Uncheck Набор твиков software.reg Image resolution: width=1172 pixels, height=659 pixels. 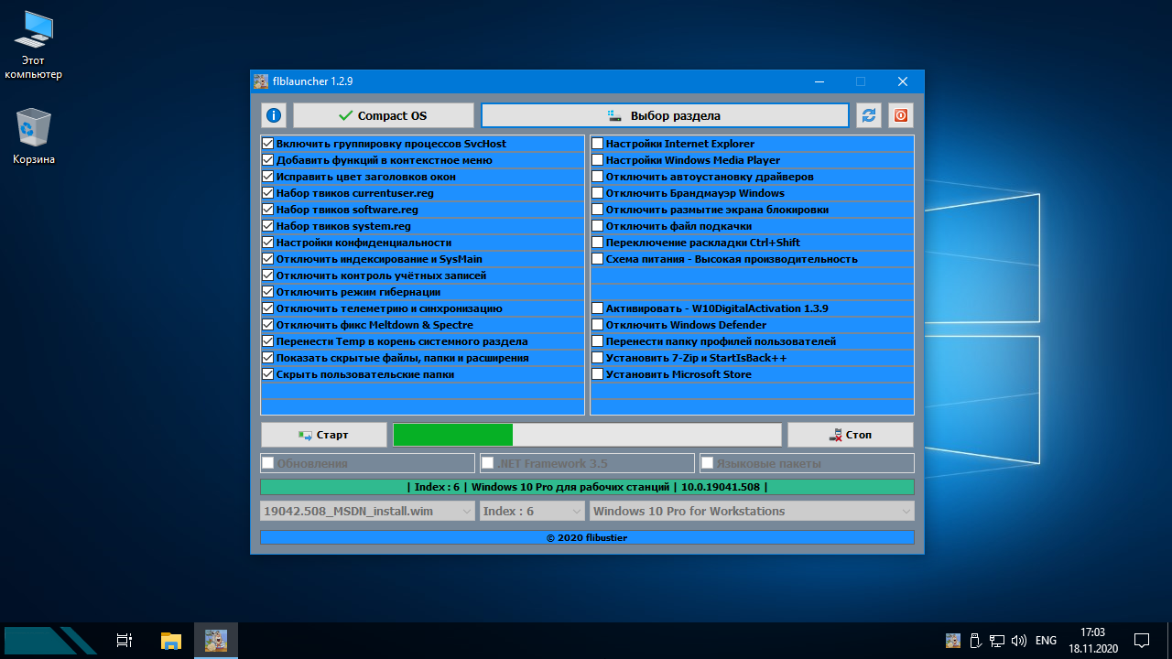(x=268, y=210)
